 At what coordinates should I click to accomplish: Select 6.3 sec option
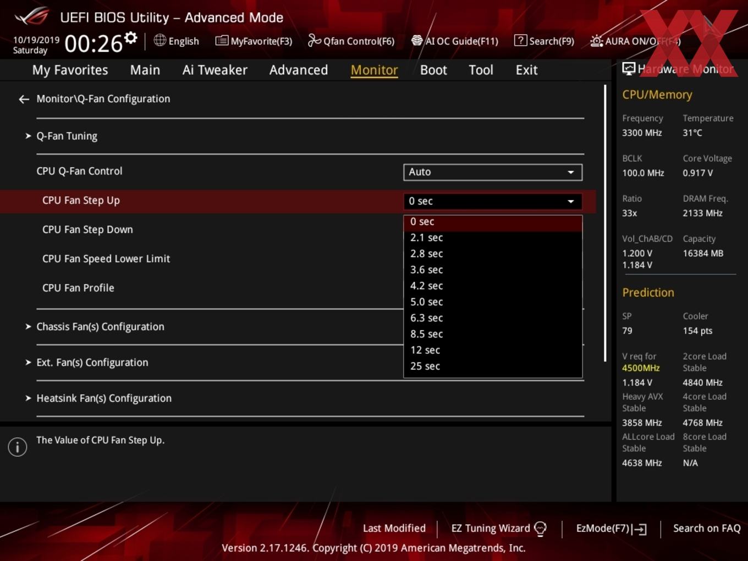click(x=493, y=318)
